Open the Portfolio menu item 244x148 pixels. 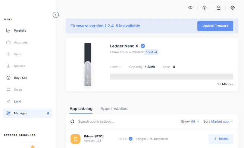[x=27, y=30]
